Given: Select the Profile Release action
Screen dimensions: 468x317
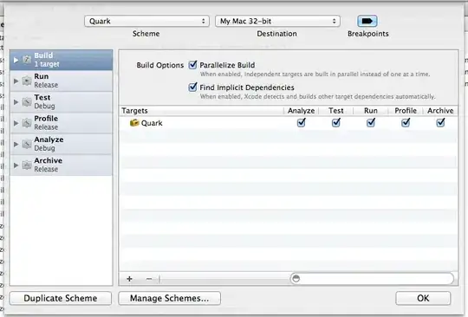Looking at the screenshot, I should coord(62,123).
